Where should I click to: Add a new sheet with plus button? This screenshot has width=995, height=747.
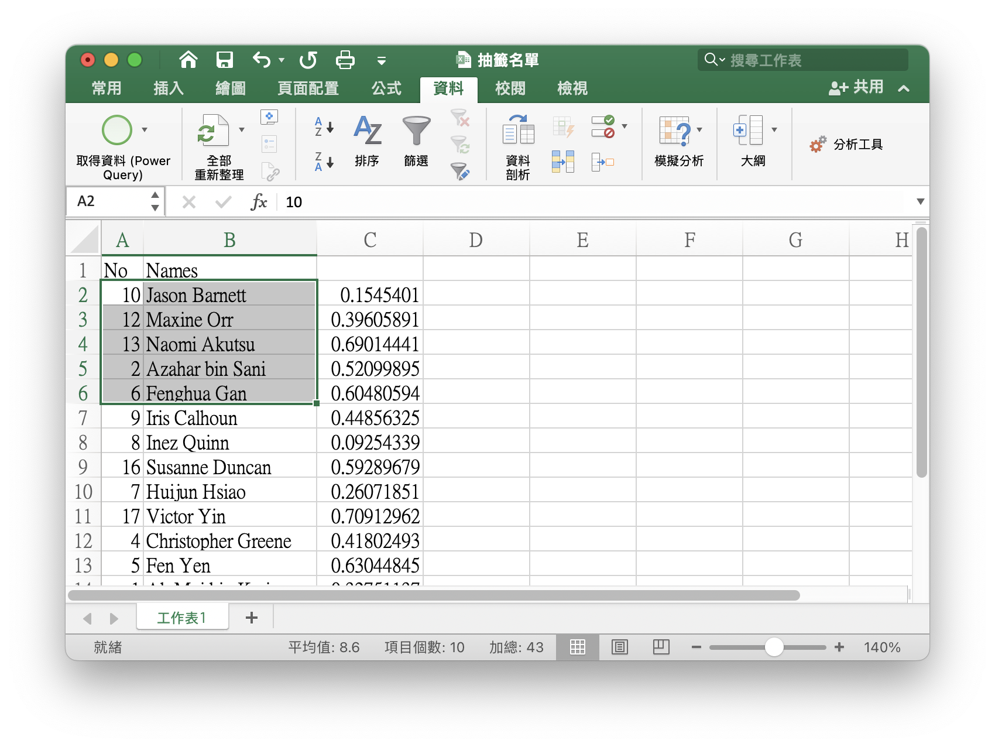point(252,618)
